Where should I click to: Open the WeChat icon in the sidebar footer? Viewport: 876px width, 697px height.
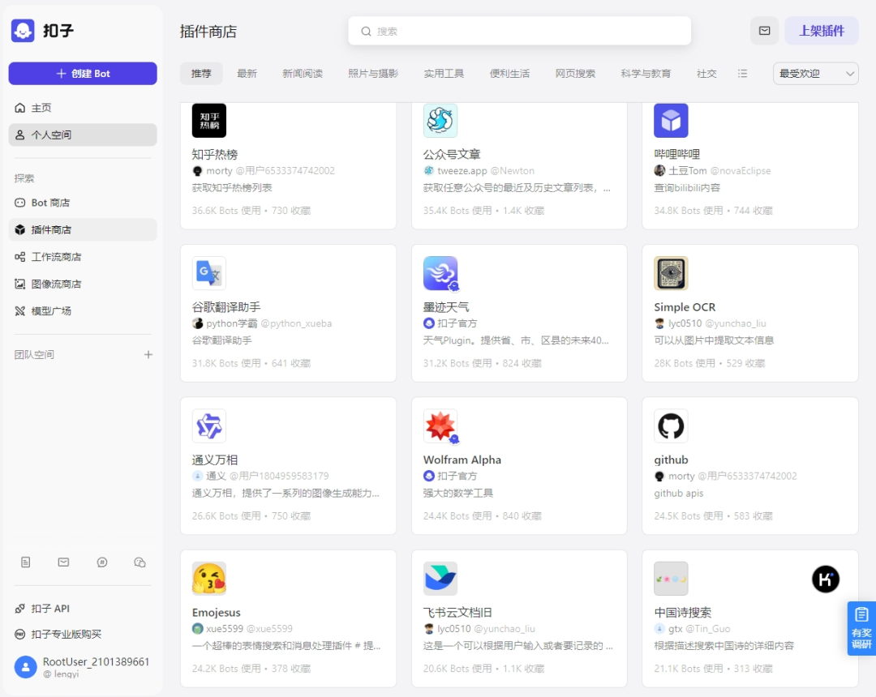[x=140, y=562]
